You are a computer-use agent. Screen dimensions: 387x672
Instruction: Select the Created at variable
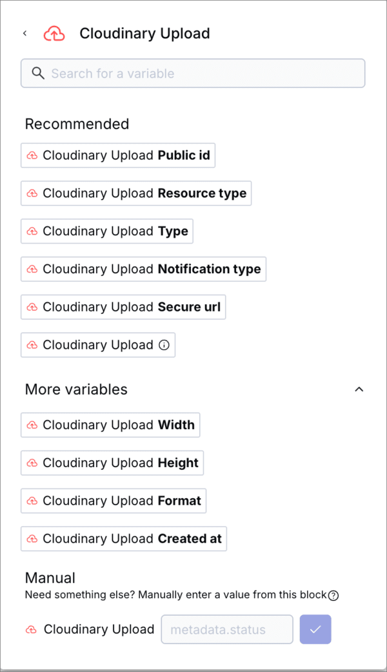click(x=123, y=538)
